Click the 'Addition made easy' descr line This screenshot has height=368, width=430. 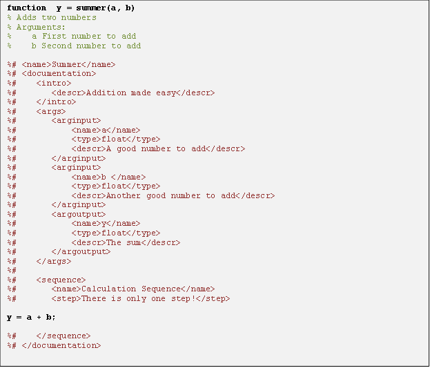click(133, 93)
